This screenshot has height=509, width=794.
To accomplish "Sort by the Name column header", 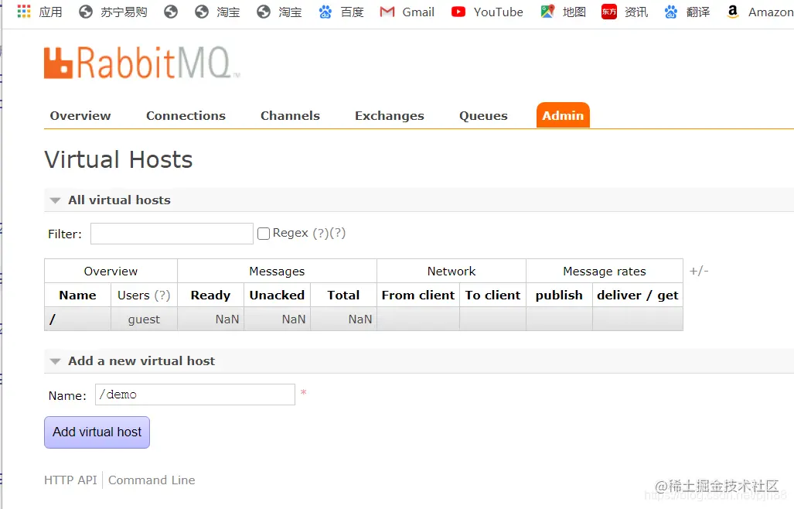I will pos(77,295).
